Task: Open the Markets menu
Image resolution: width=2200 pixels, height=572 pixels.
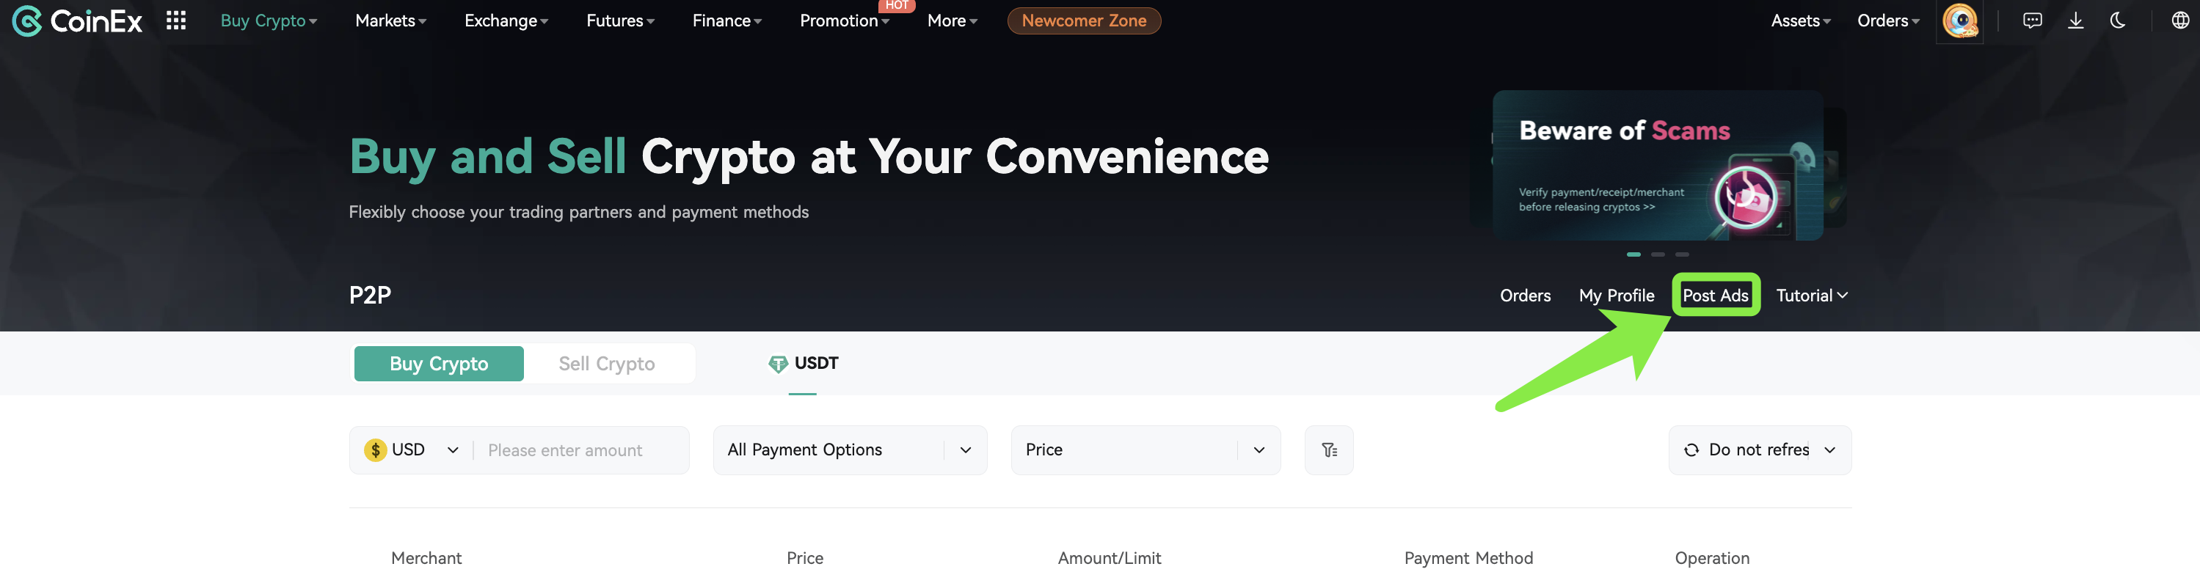Action: coord(390,21)
